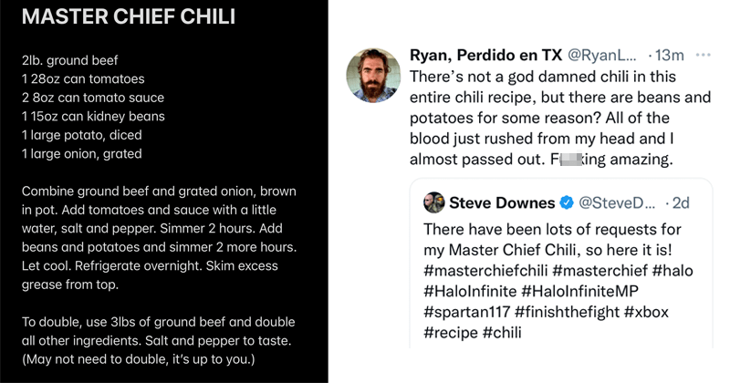
Task: Open the #spartan117 hashtag
Action: (x=467, y=312)
